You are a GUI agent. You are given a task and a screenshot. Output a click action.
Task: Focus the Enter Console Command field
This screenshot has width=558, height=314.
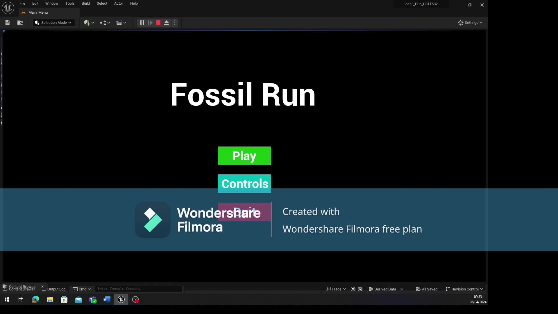click(x=139, y=289)
